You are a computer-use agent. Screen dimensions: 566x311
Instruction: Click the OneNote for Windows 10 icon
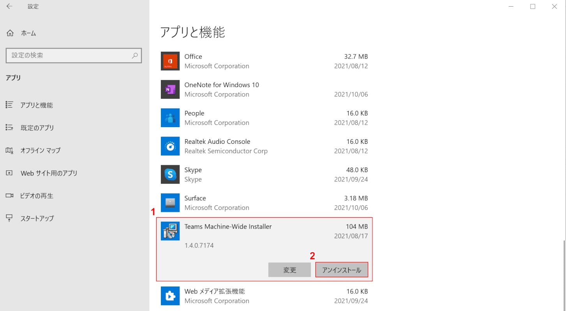(170, 89)
